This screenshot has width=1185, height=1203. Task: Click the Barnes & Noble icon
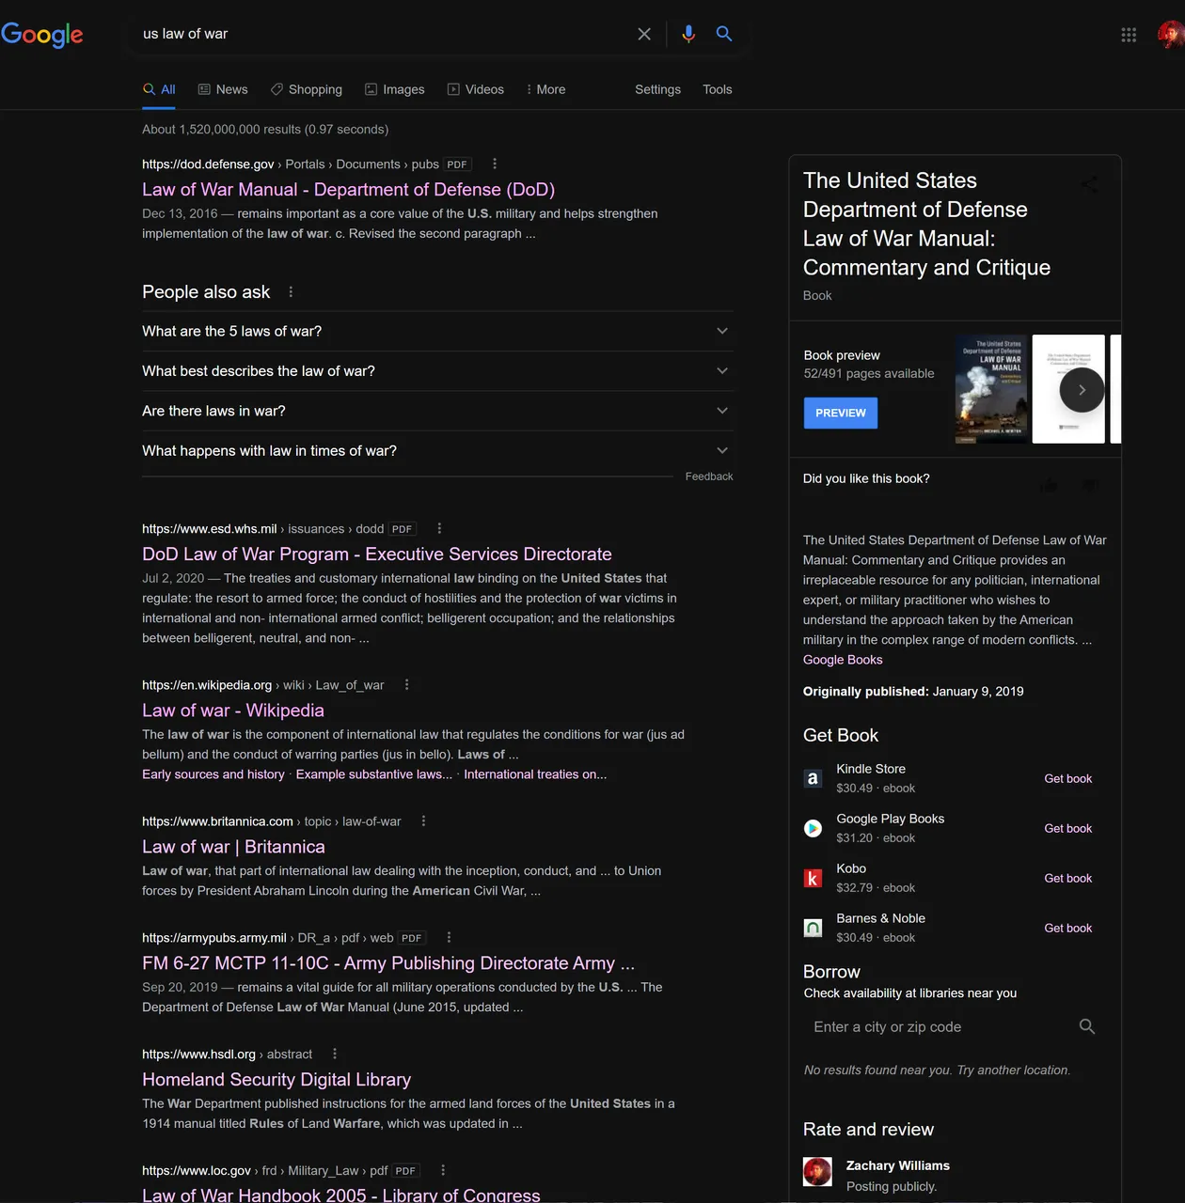point(813,928)
